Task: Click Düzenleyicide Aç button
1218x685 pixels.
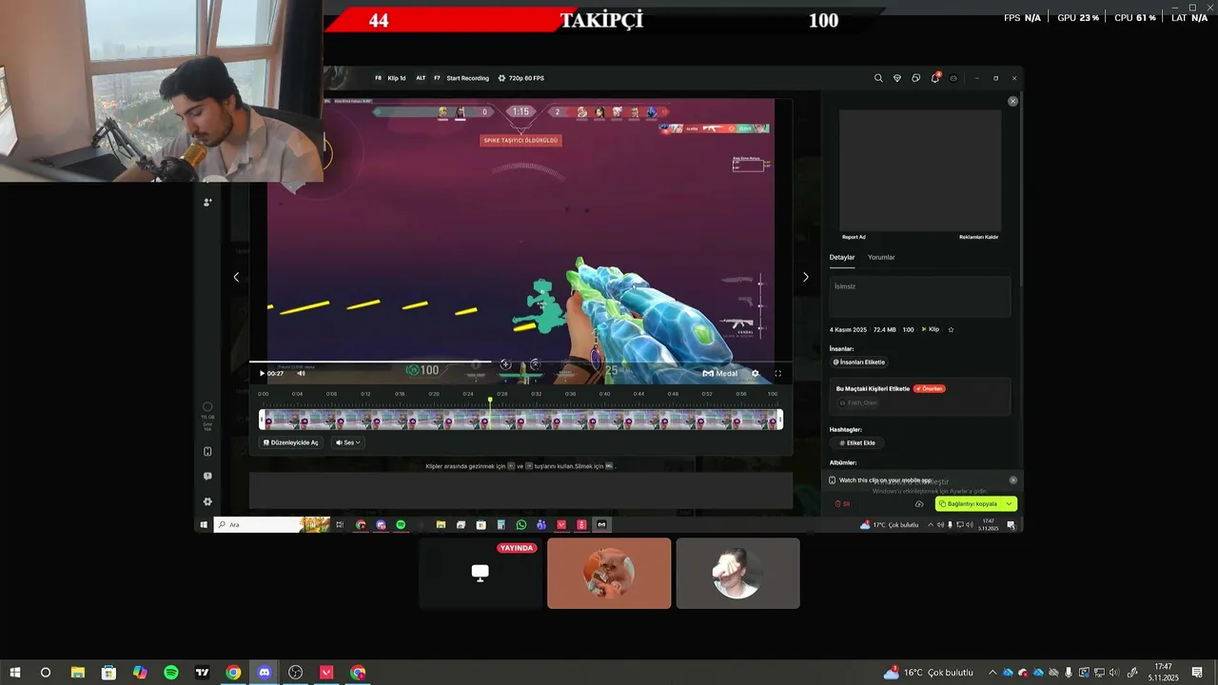Action: tap(291, 442)
